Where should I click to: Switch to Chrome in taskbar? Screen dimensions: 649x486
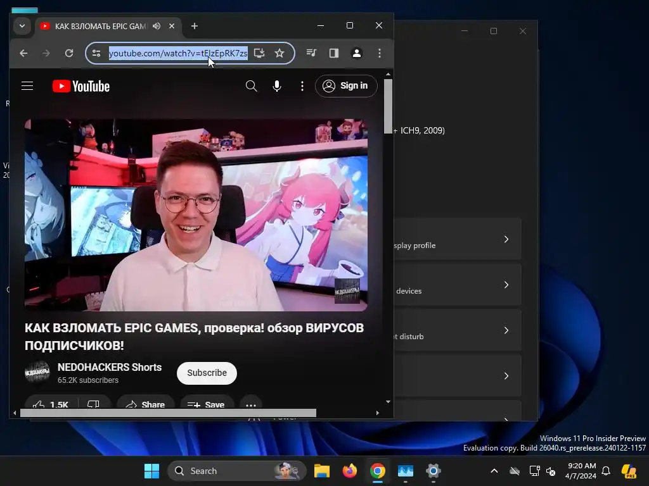coord(378,471)
